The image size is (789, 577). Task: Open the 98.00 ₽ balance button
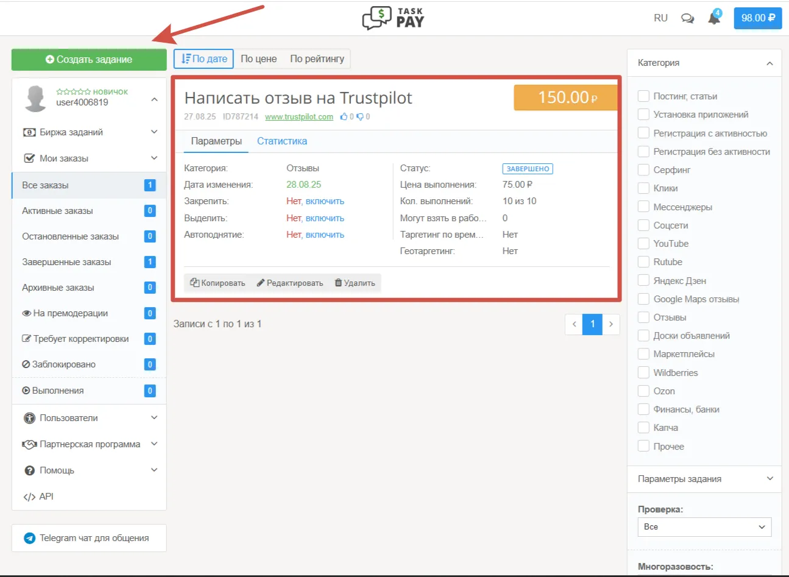(758, 18)
